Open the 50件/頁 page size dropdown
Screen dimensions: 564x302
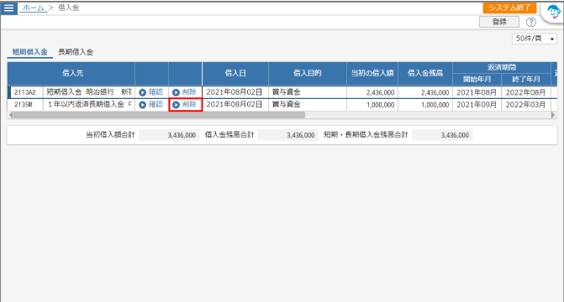[x=534, y=39]
